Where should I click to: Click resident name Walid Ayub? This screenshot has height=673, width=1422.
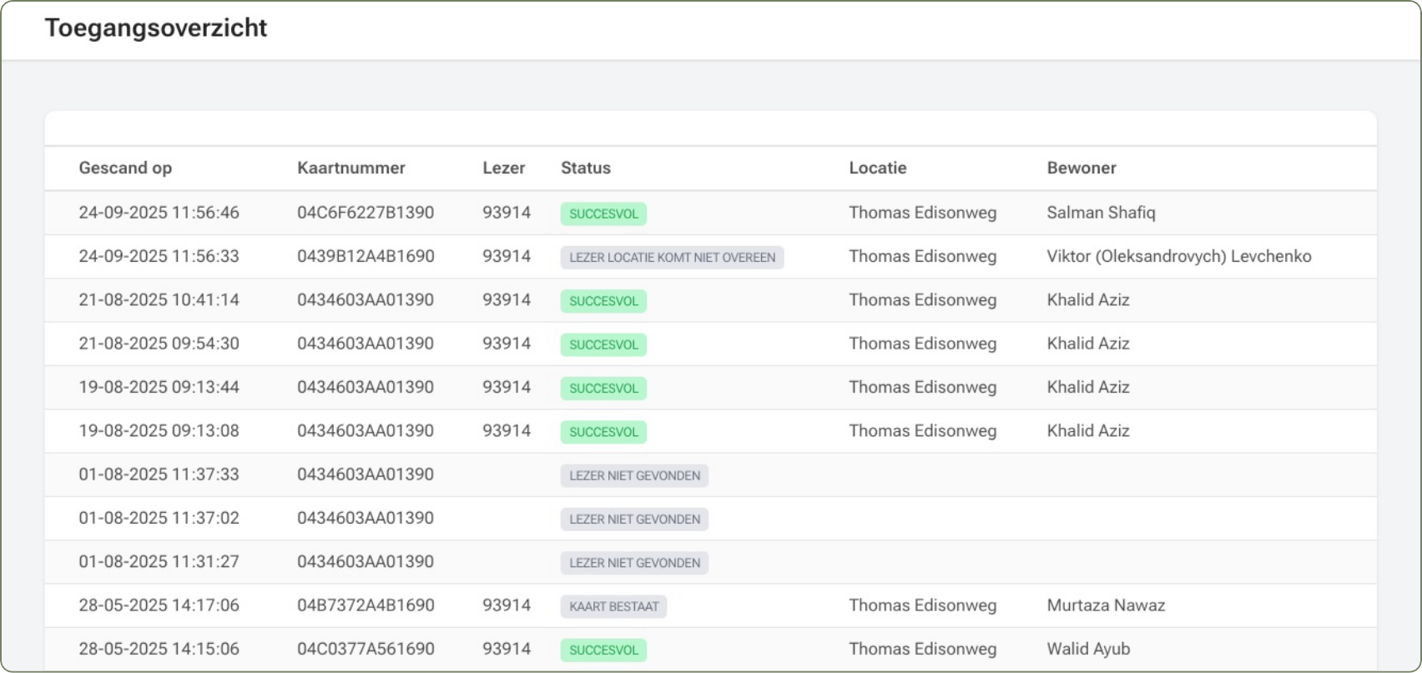[1088, 649]
